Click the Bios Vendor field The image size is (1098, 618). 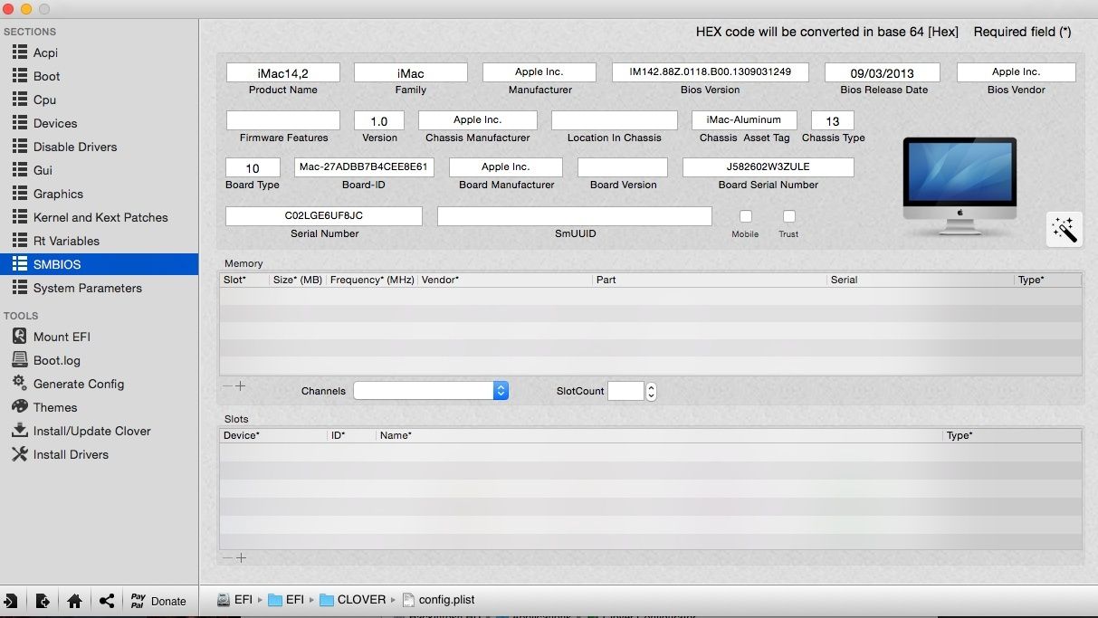point(1017,72)
